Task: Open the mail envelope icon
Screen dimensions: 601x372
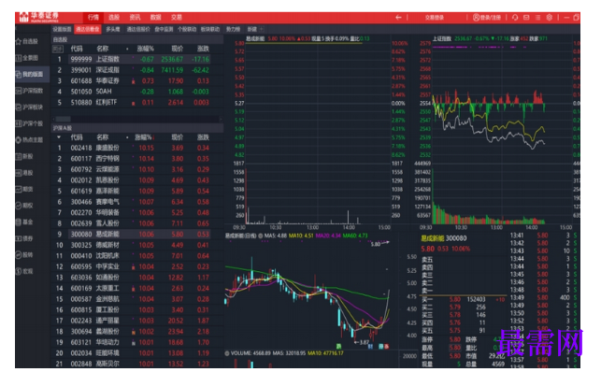Action: [526, 17]
